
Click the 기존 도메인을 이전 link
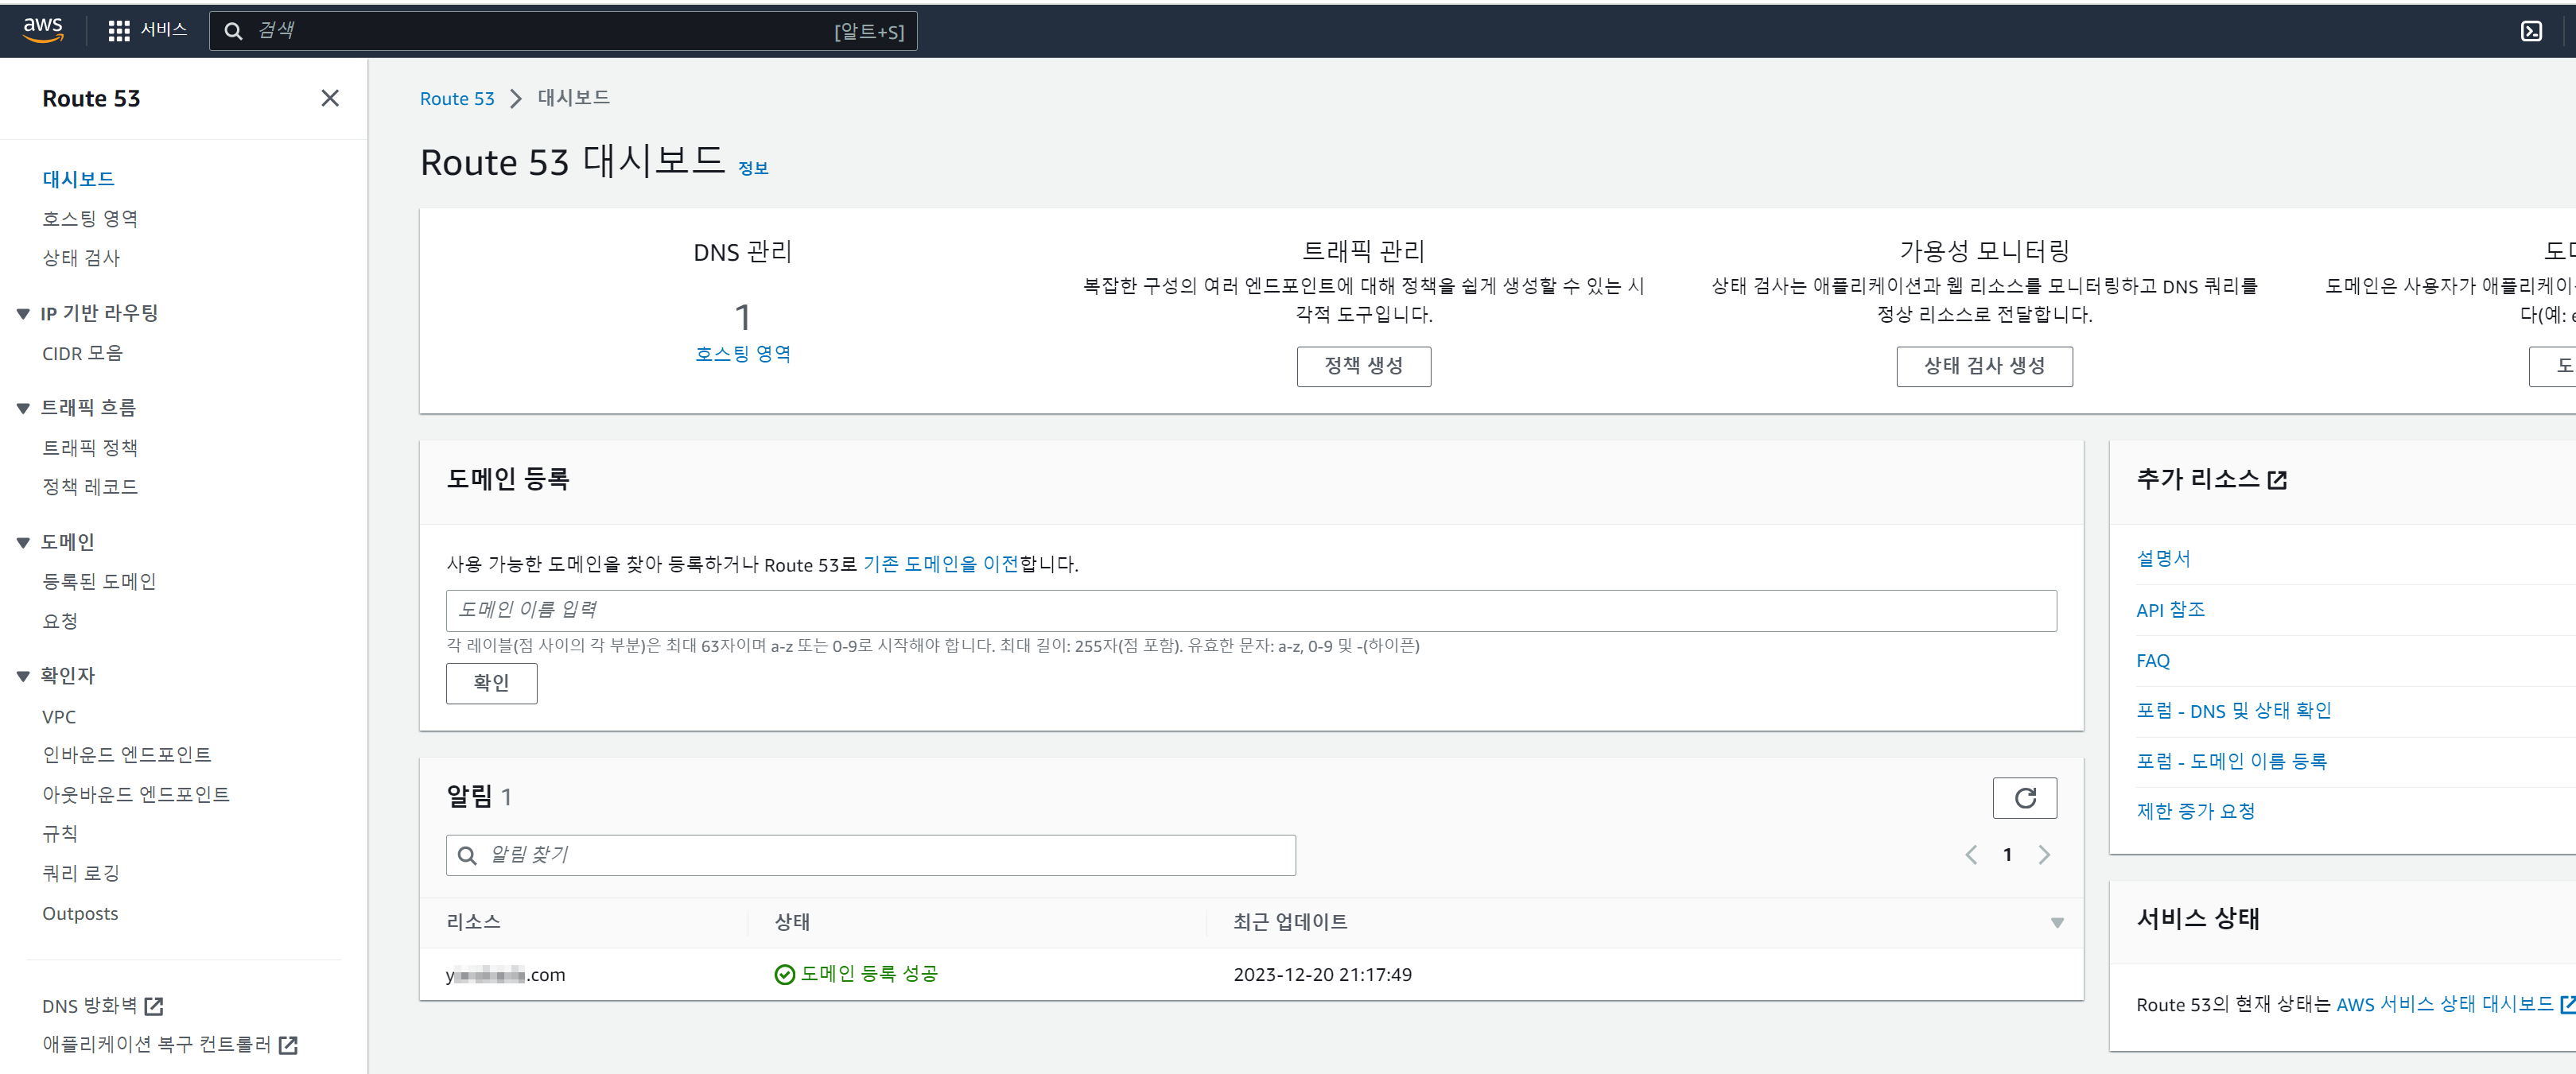(x=940, y=564)
